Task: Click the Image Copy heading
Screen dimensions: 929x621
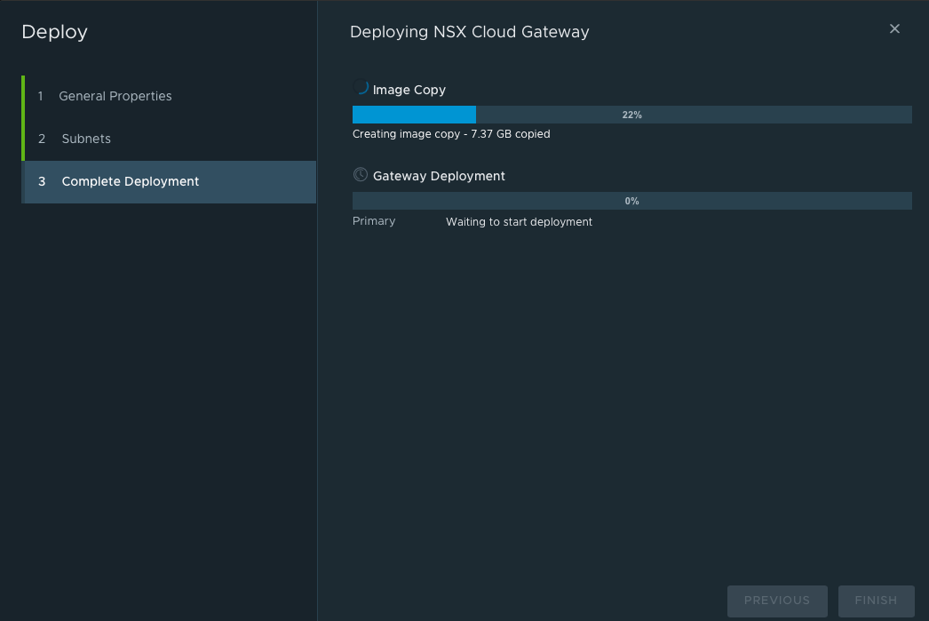Action: pyautogui.click(x=409, y=90)
